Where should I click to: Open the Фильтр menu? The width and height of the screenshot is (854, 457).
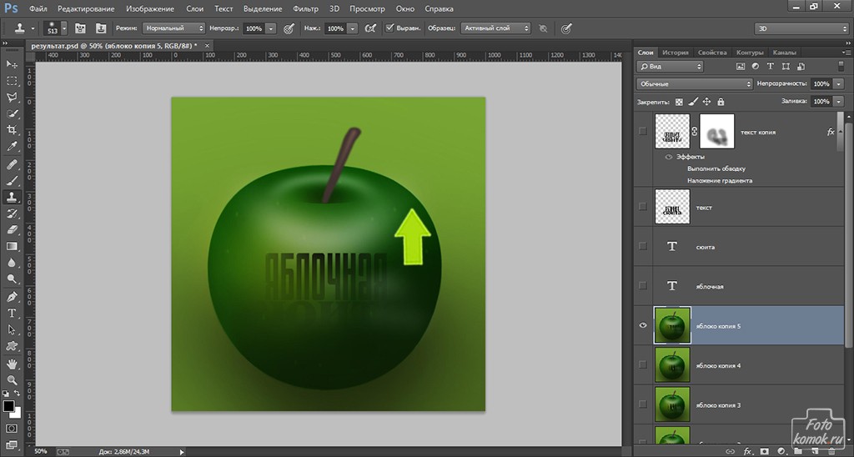click(x=305, y=8)
